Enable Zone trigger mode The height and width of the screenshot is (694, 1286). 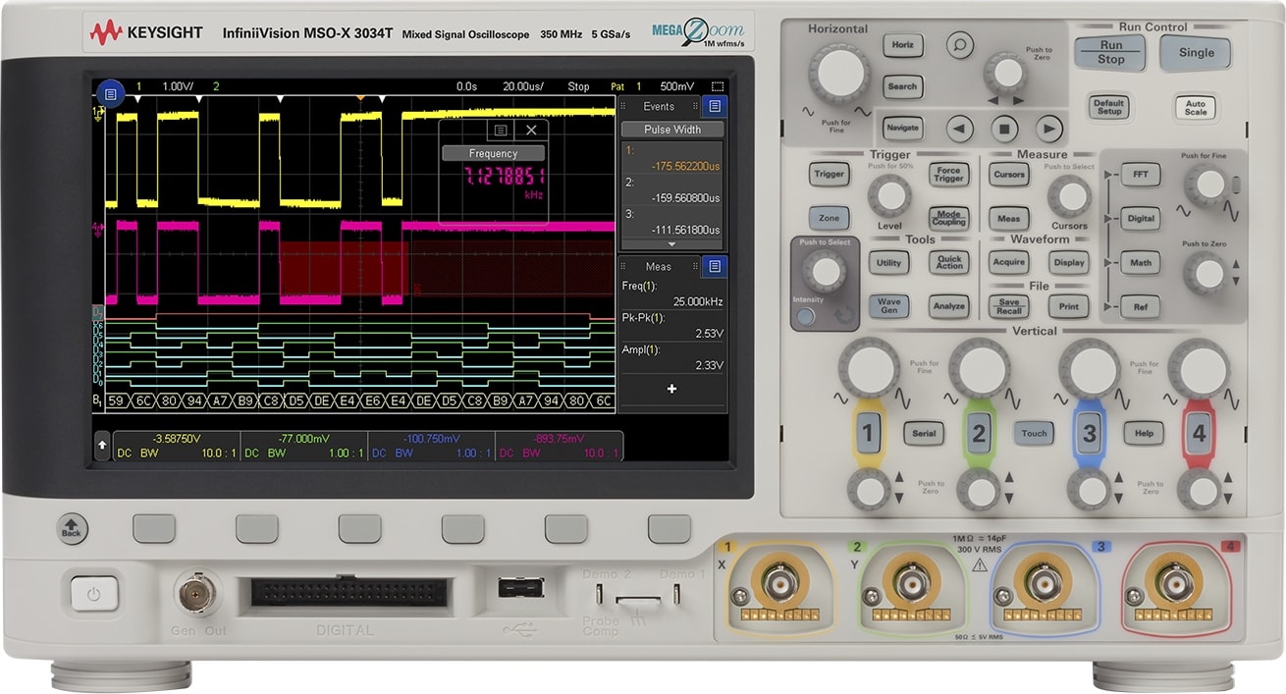[x=828, y=218]
